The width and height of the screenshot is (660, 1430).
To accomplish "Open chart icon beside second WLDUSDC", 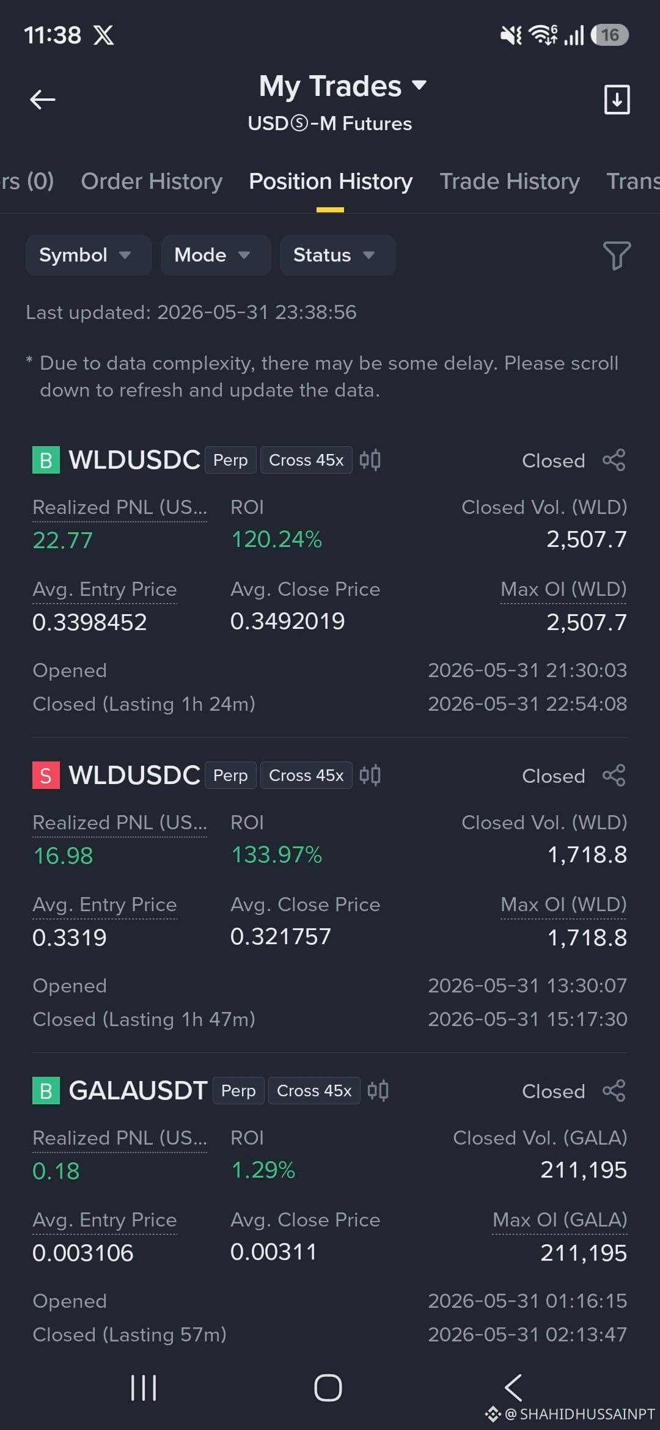I will point(370,775).
